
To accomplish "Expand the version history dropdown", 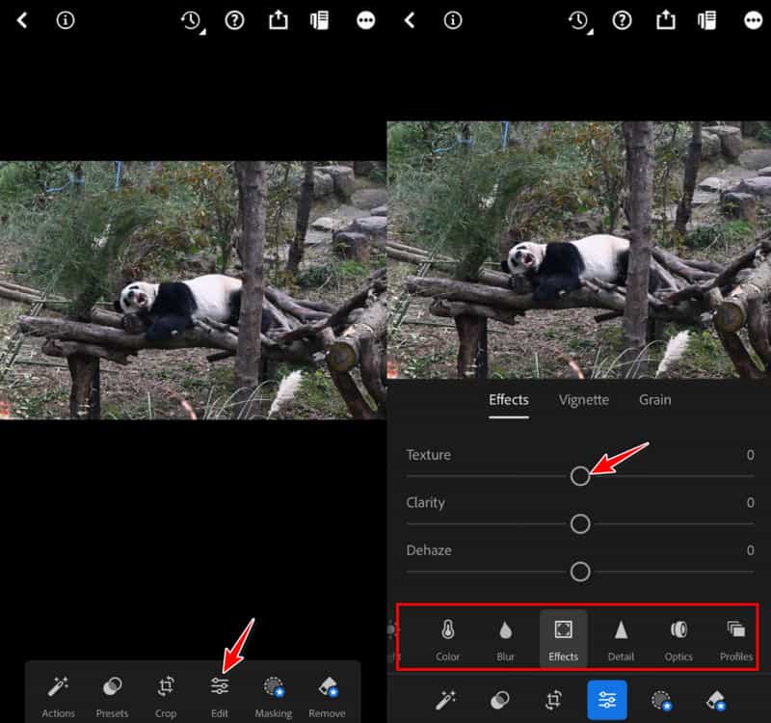I will (x=190, y=19).
